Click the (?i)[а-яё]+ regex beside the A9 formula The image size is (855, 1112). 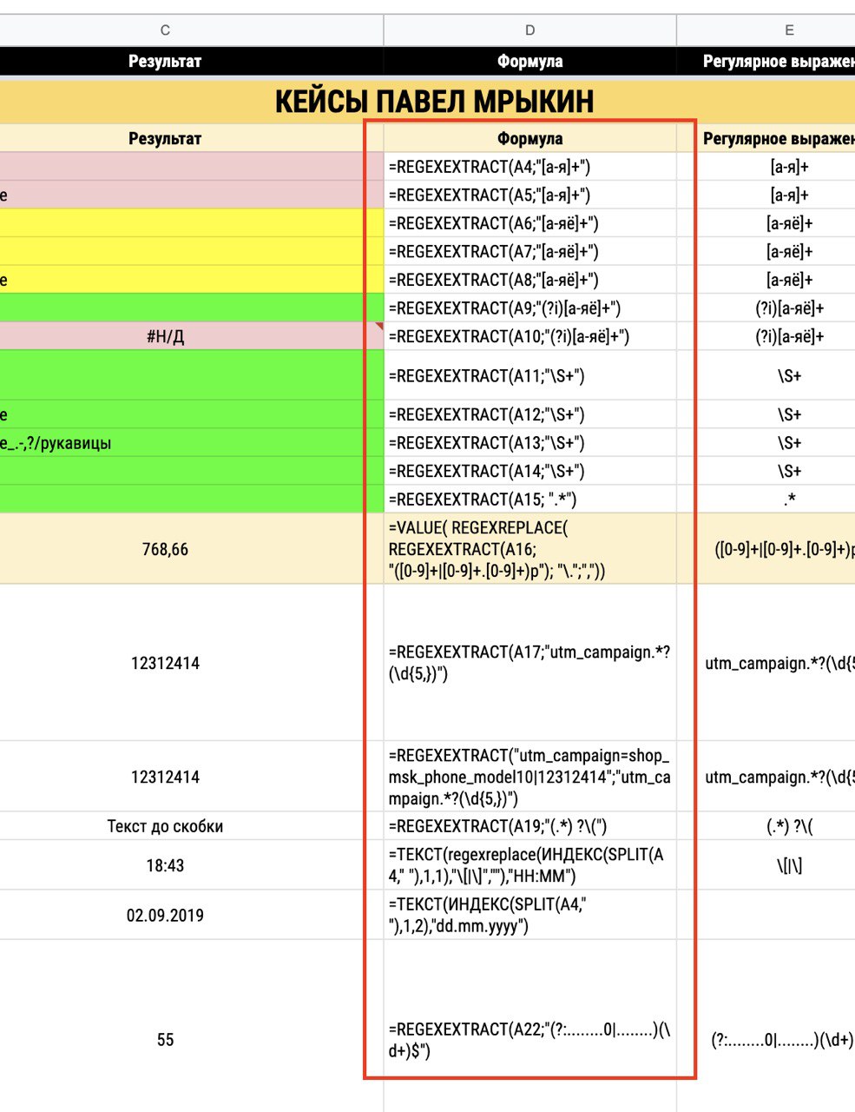(x=766, y=308)
